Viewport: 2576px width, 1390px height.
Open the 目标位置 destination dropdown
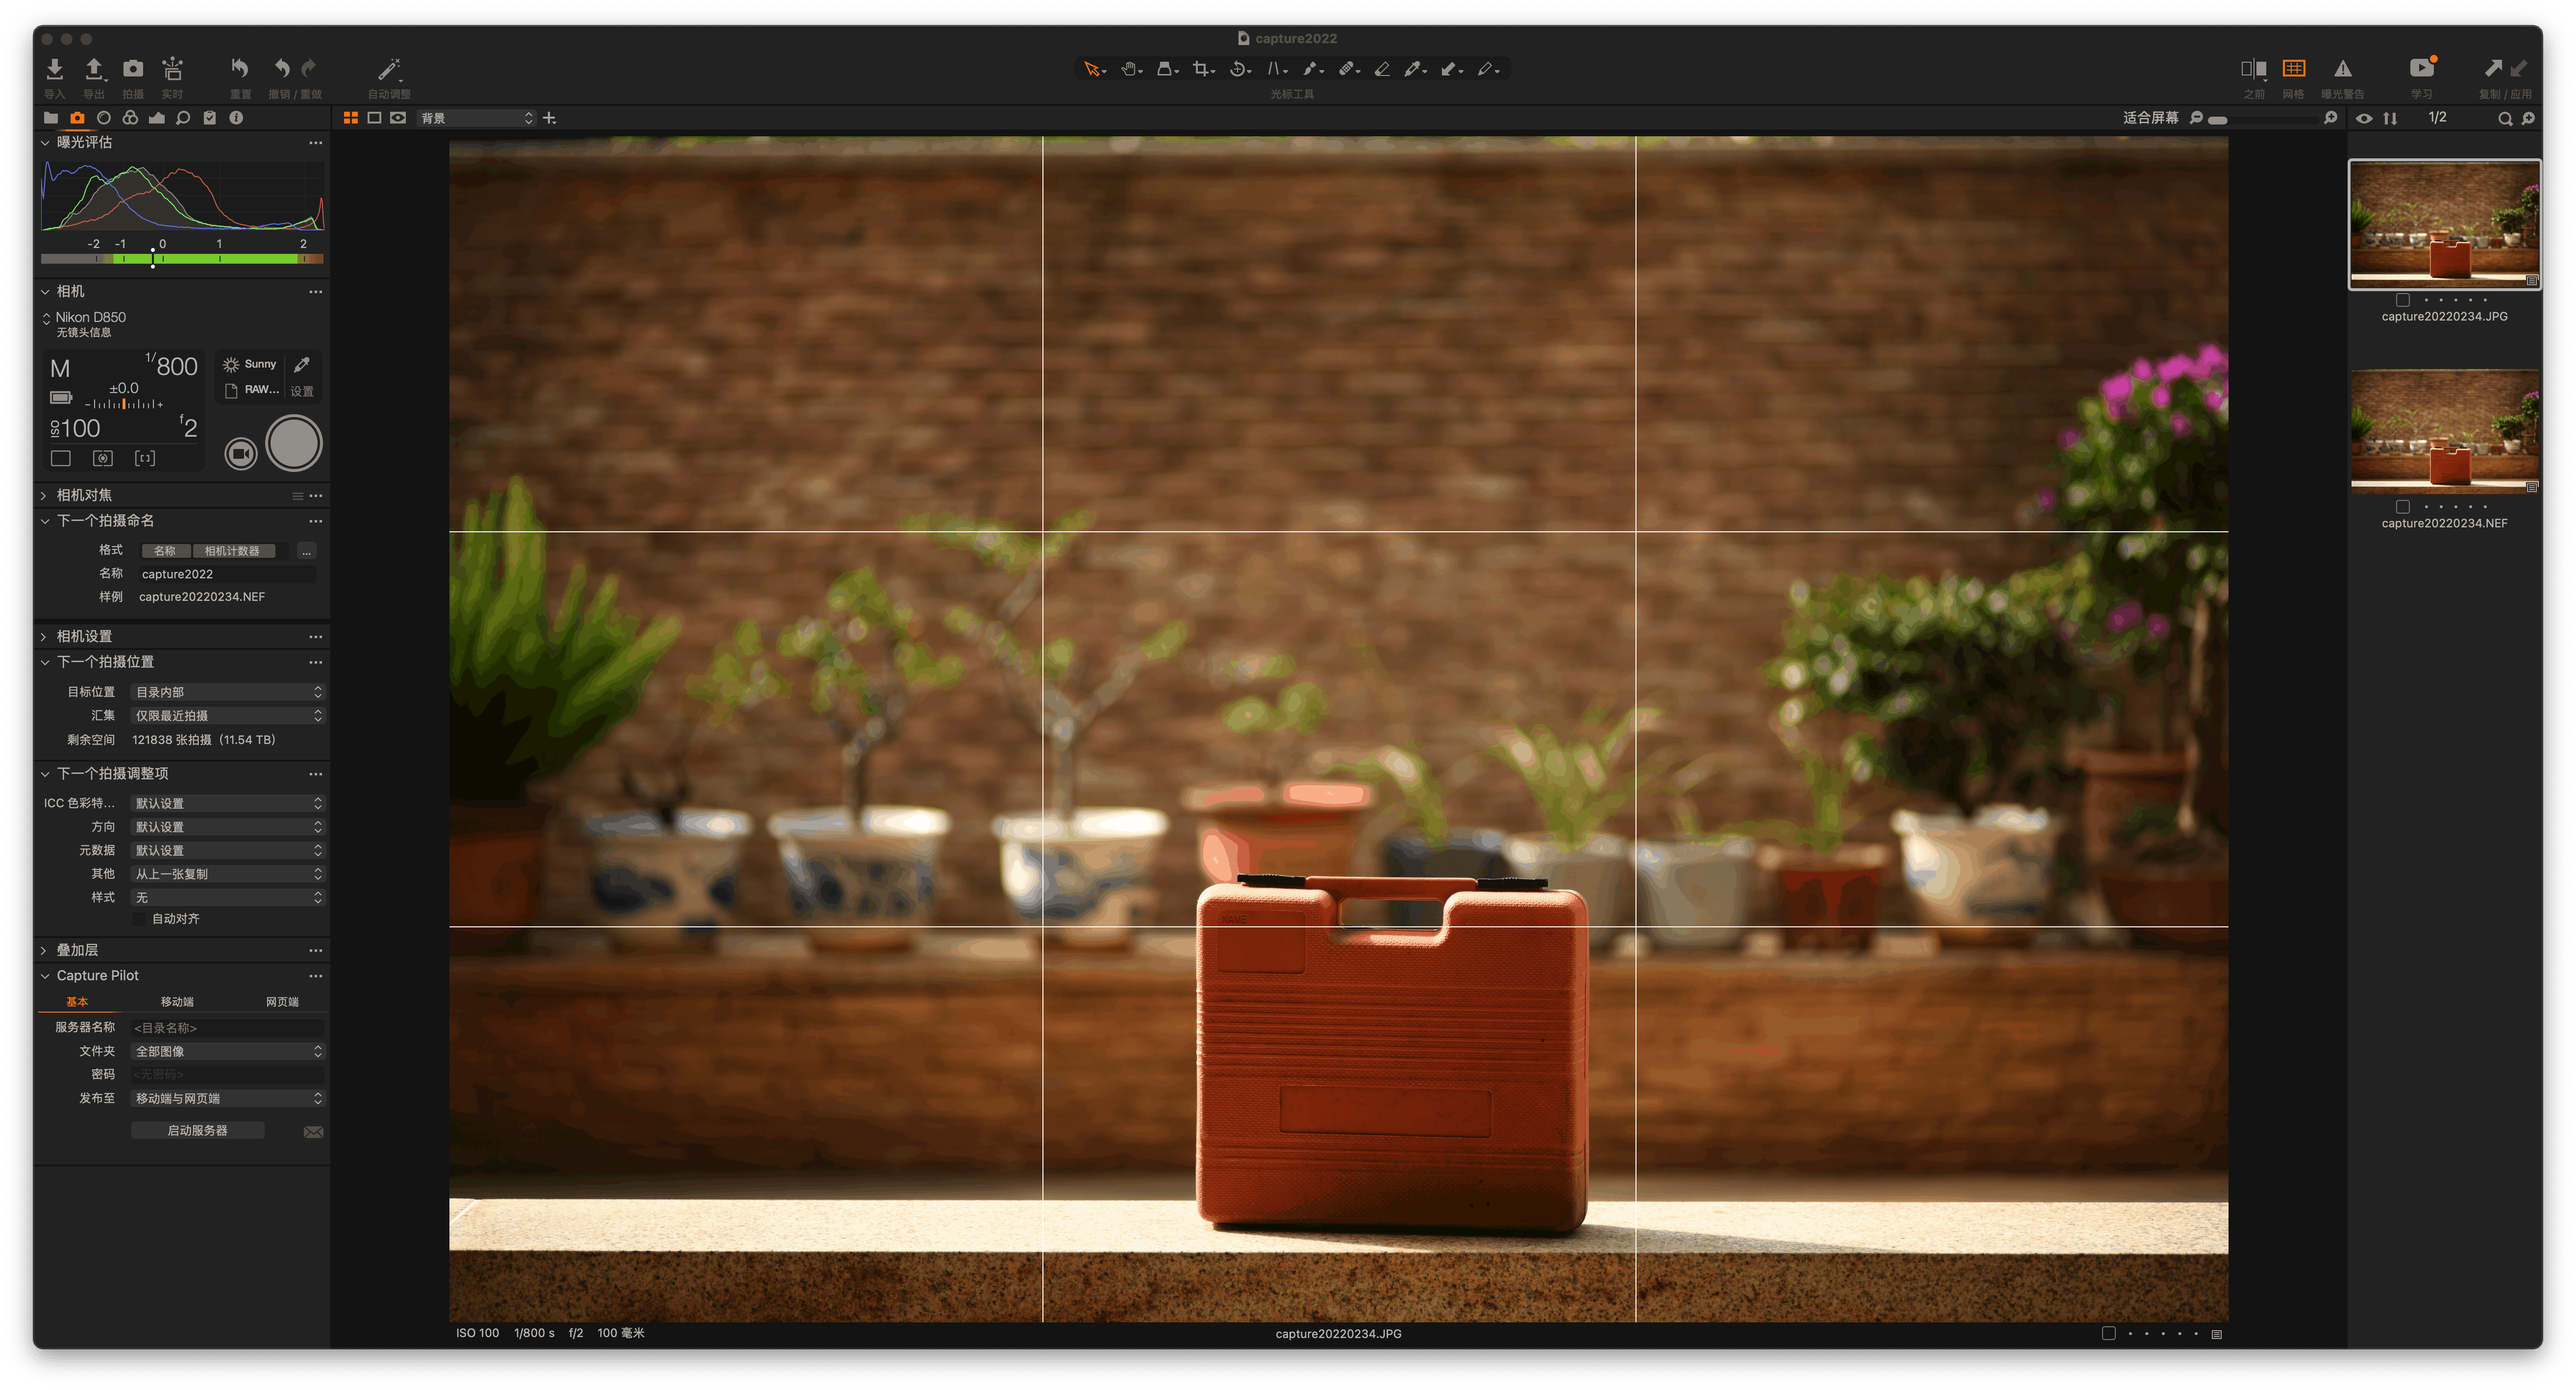coord(228,692)
